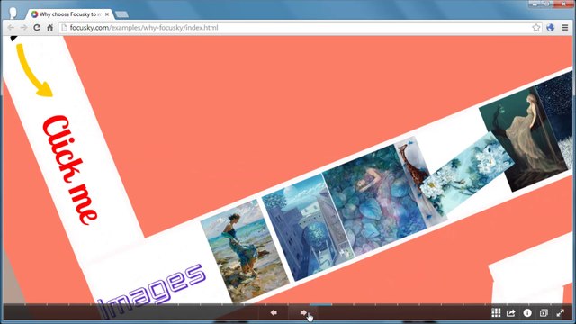Click the page icon beside the URL
Viewport: 576px width, 324px height.
(x=64, y=28)
